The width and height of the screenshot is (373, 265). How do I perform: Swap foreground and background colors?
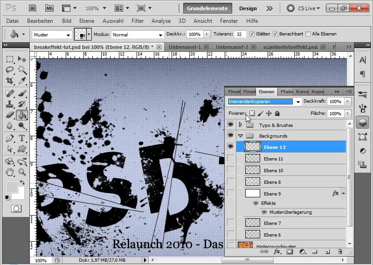[22, 182]
